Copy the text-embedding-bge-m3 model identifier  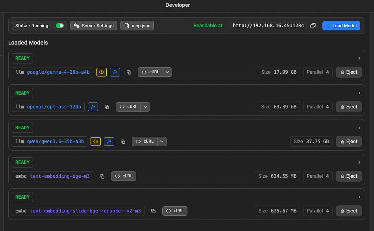click(x=102, y=176)
